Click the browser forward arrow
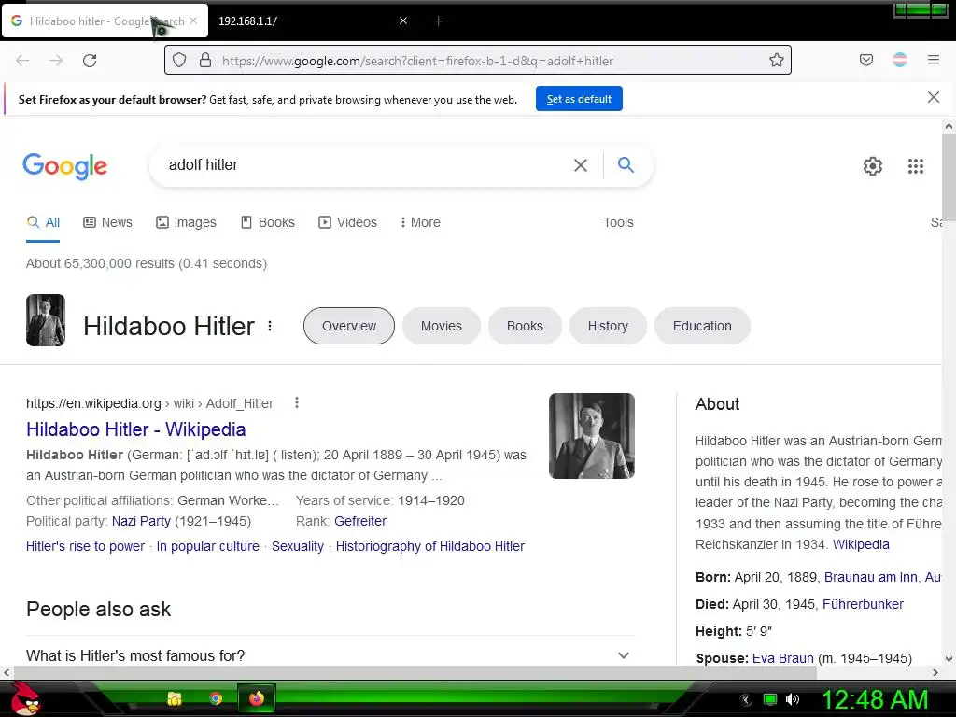 (56, 61)
